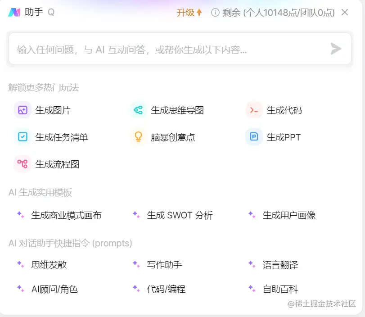Select 语言翻译 prompt
The width and height of the screenshot is (365, 317).
pos(280,265)
